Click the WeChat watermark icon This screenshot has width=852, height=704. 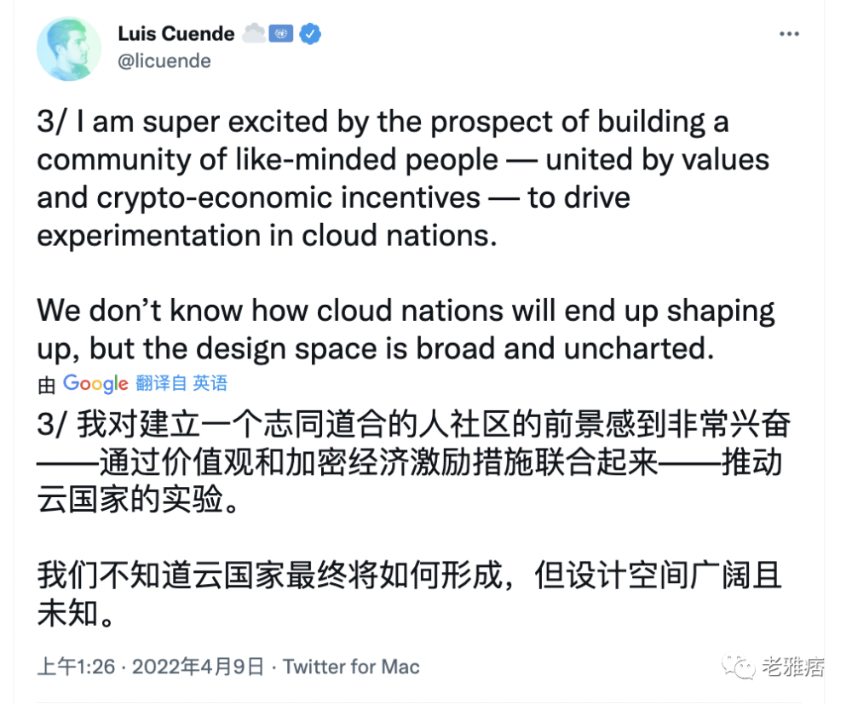[738, 667]
